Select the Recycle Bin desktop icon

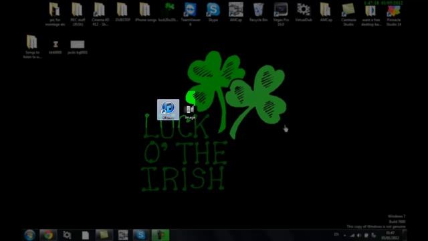tap(258, 12)
